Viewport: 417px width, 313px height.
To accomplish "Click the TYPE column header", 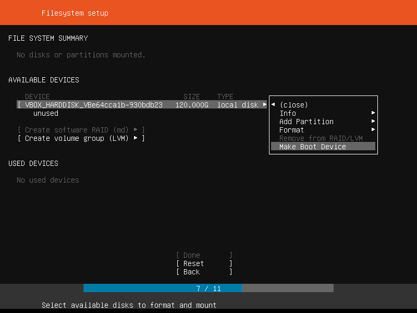I will coord(225,97).
